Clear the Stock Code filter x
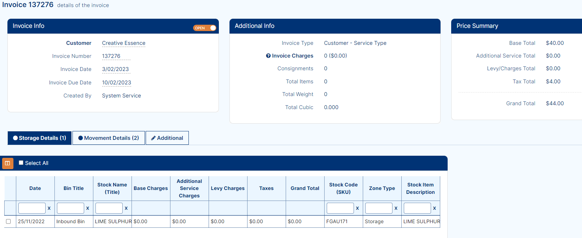 pos(357,208)
